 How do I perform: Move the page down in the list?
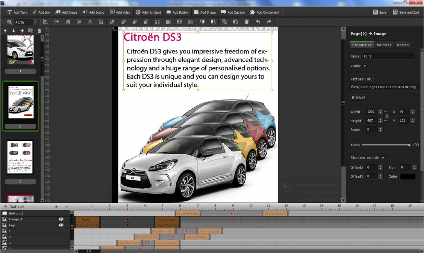[x=14, y=31]
